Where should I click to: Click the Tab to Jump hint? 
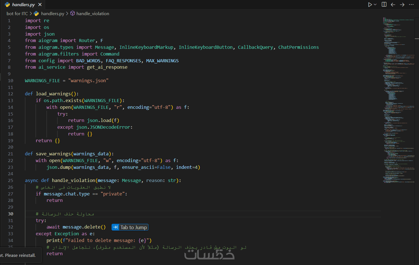pyautogui.click(x=130, y=227)
